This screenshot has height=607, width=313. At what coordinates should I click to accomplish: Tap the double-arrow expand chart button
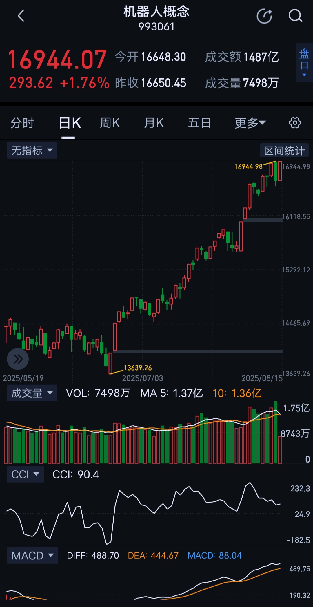tap(18, 359)
